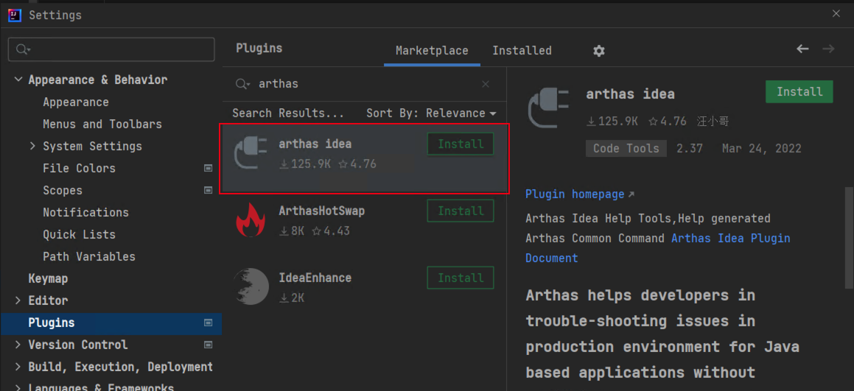This screenshot has width=854, height=391.
Task: Close the Settings dialog
Action: (x=836, y=14)
